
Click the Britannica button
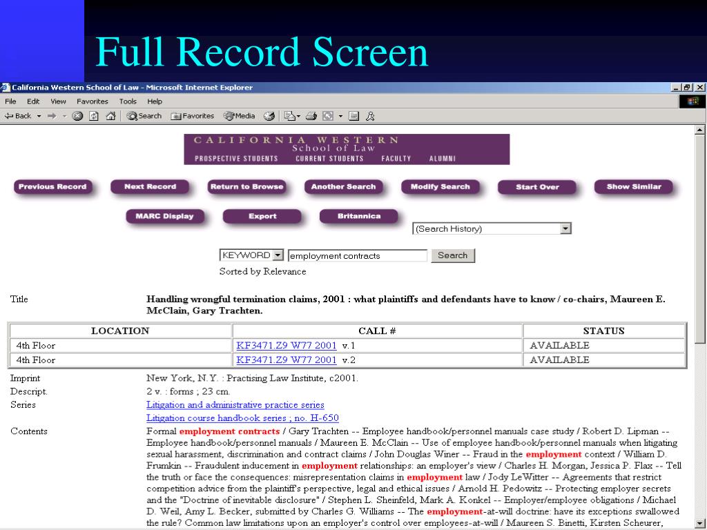[359, 216]
